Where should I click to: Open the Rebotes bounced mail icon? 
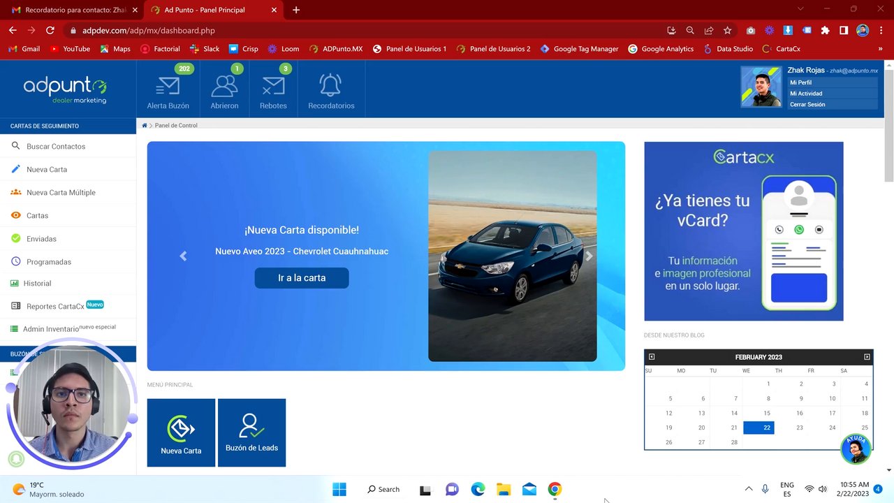tap(273, 87)
